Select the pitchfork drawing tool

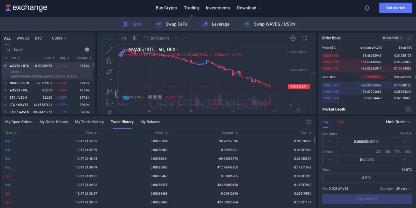(x=110, y=61)
